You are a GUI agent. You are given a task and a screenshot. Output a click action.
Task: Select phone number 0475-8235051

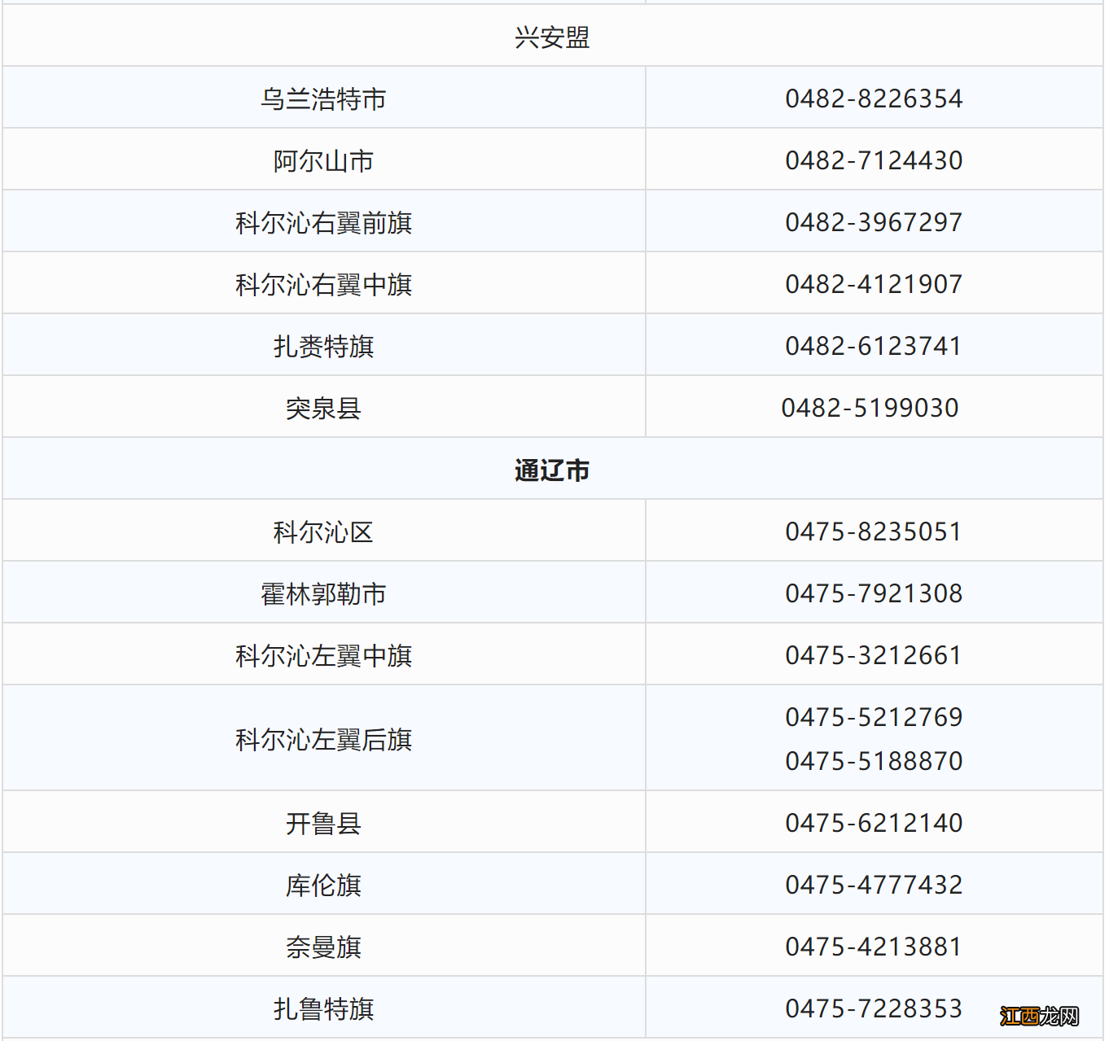[874, 531]
